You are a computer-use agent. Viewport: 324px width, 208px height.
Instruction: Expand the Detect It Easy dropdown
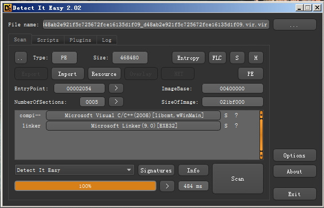click(74, 170)
